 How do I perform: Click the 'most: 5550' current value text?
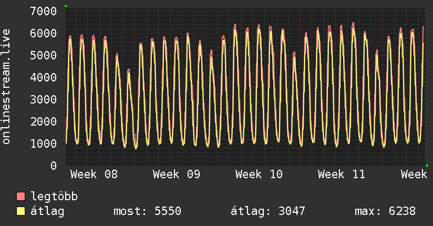click(147, 212)
